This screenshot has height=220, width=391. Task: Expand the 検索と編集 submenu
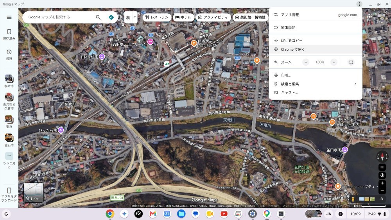point(316,84)
